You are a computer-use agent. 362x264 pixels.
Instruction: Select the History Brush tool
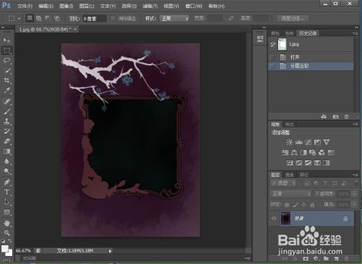pyautogui.click(x=7, y=131)
